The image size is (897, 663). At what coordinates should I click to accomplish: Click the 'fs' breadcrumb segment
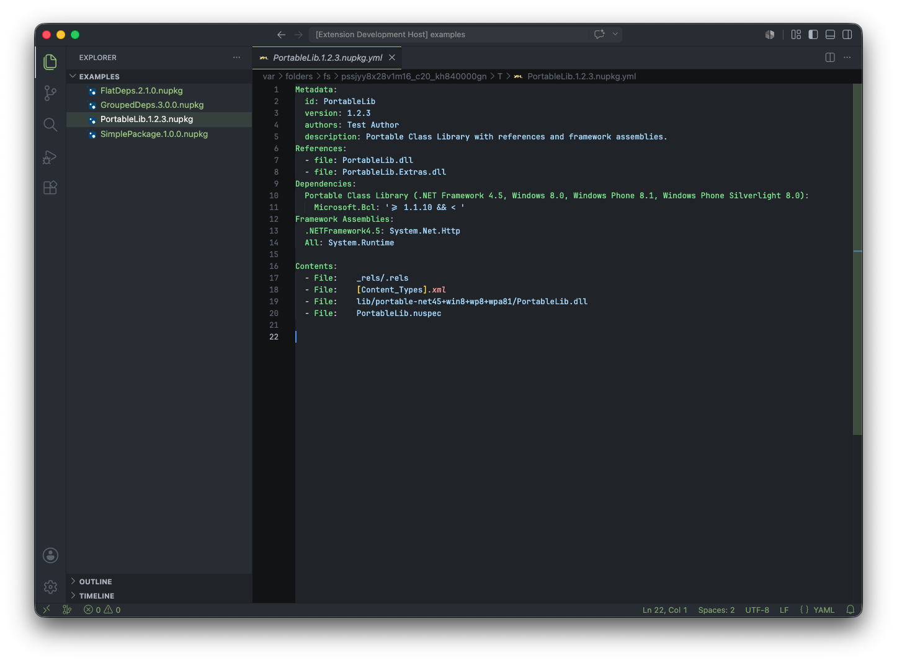tap(327, 76)
